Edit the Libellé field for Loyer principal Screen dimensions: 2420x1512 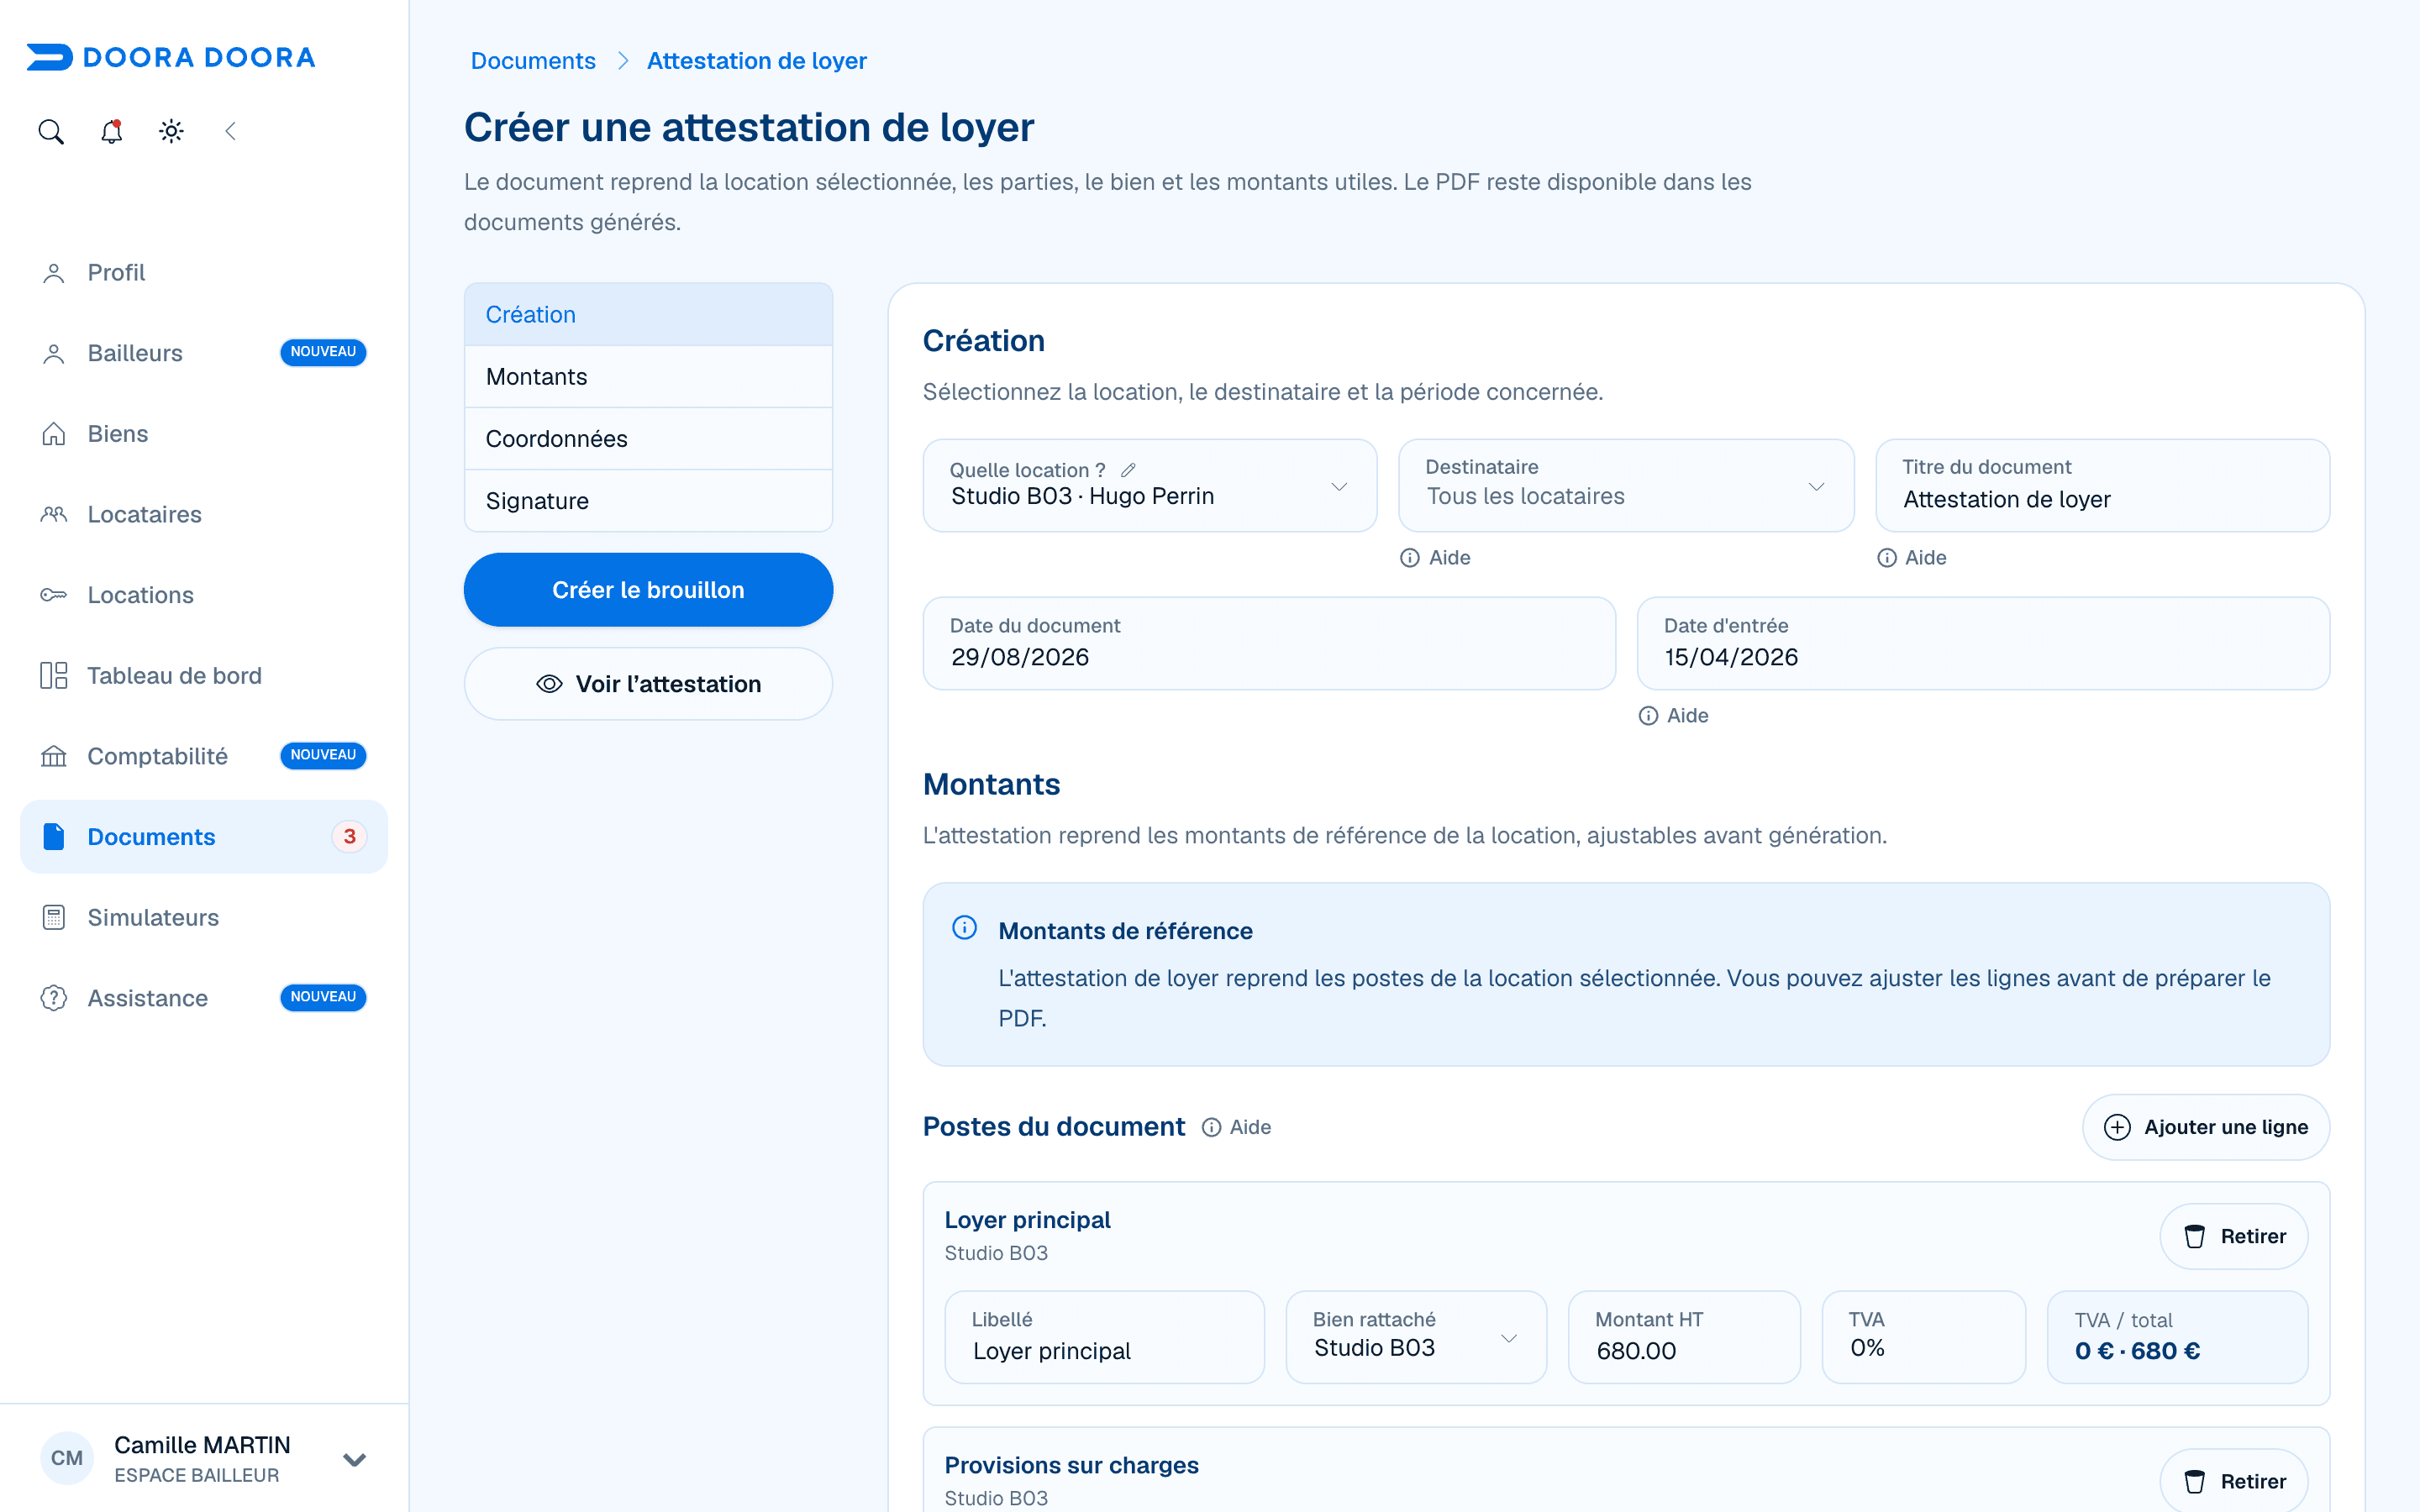pyautogui.click(x=1104, y=1338)
